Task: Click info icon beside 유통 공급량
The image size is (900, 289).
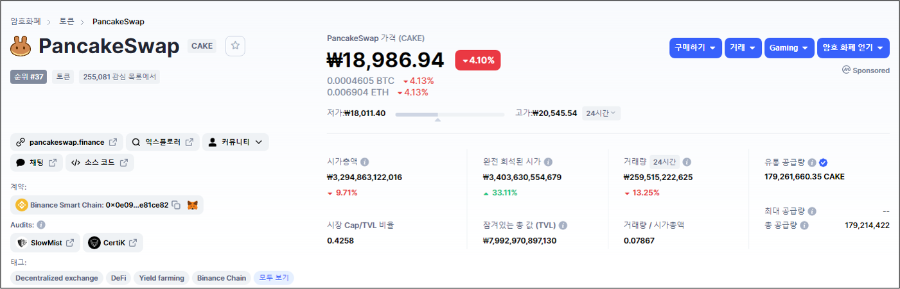Action: pyautogui.click(x=812, y=163)
